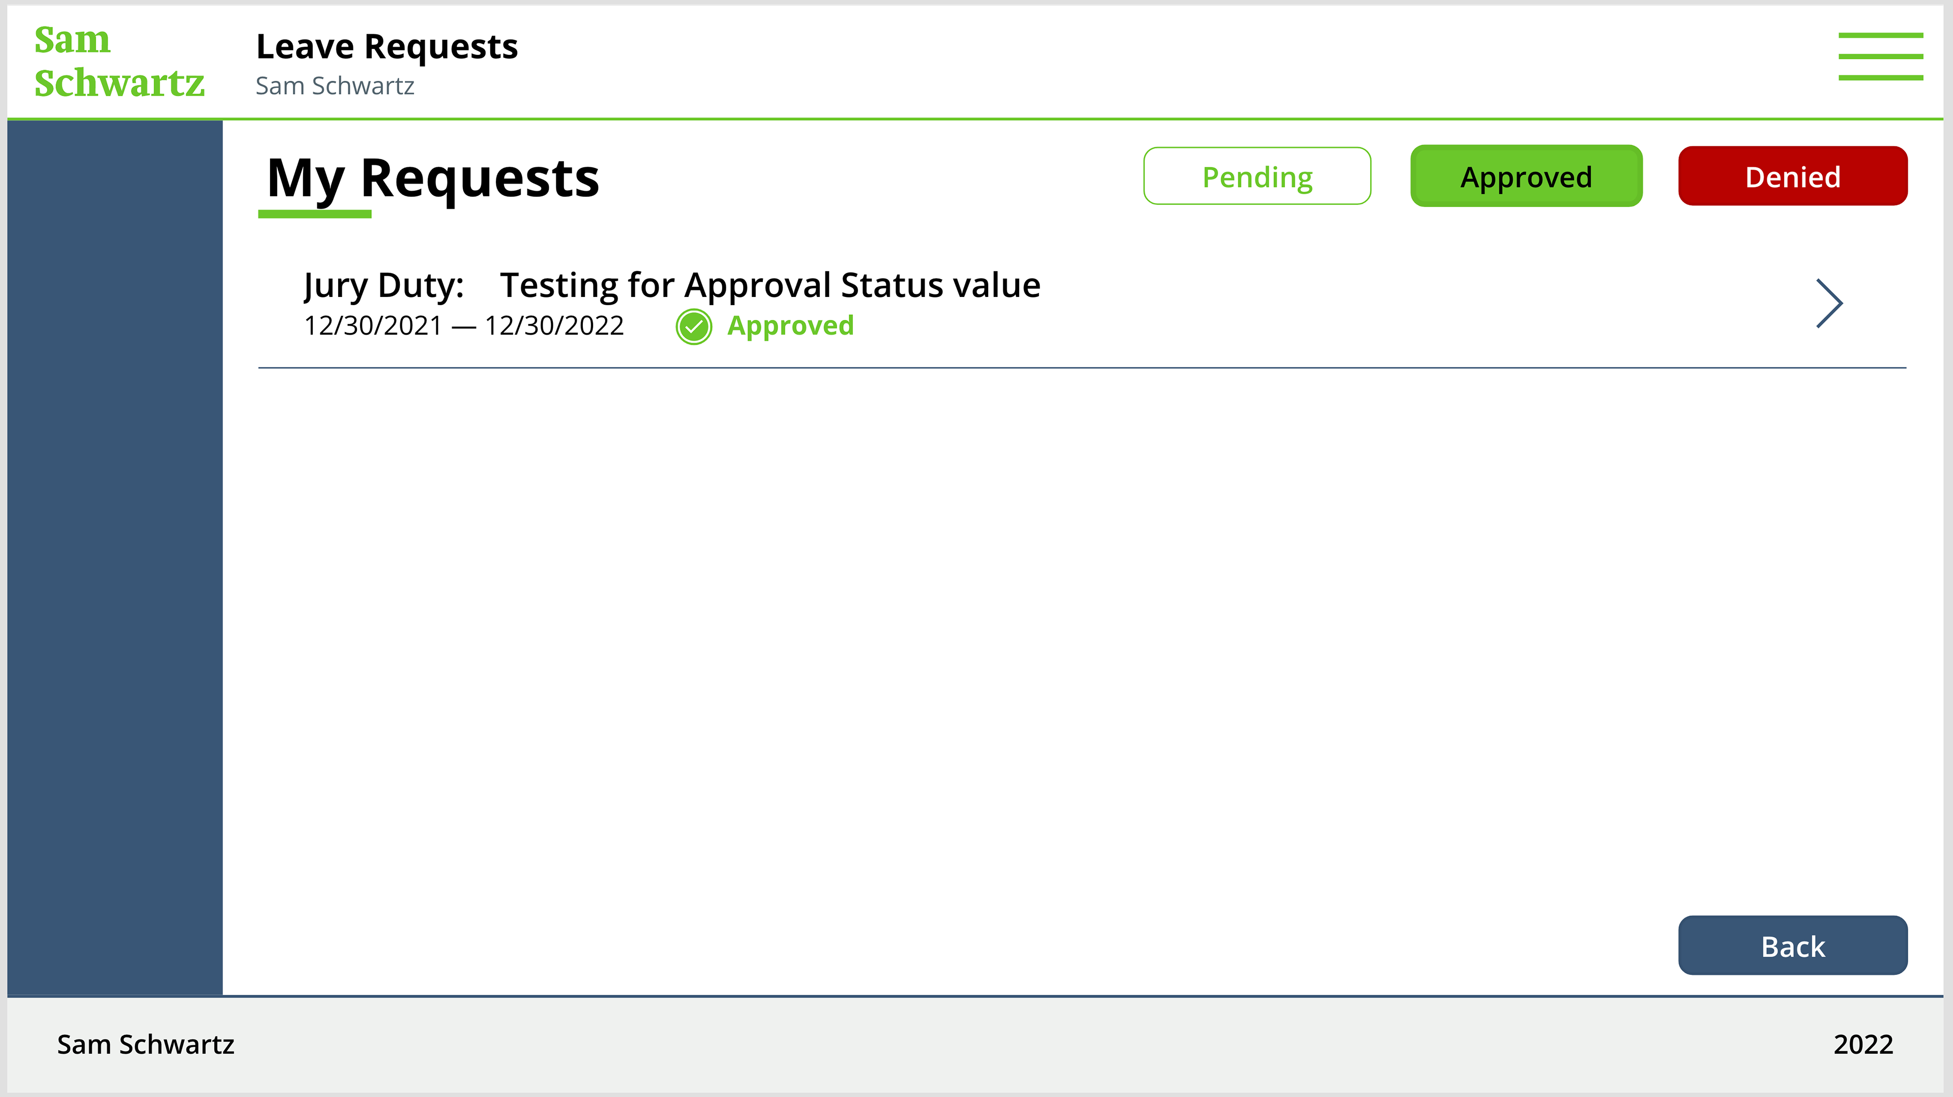Click the 2022 year in the footer

coord(1863,1045)
